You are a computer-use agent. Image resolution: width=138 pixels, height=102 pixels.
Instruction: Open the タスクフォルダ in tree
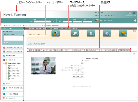[x=15, y=71]
